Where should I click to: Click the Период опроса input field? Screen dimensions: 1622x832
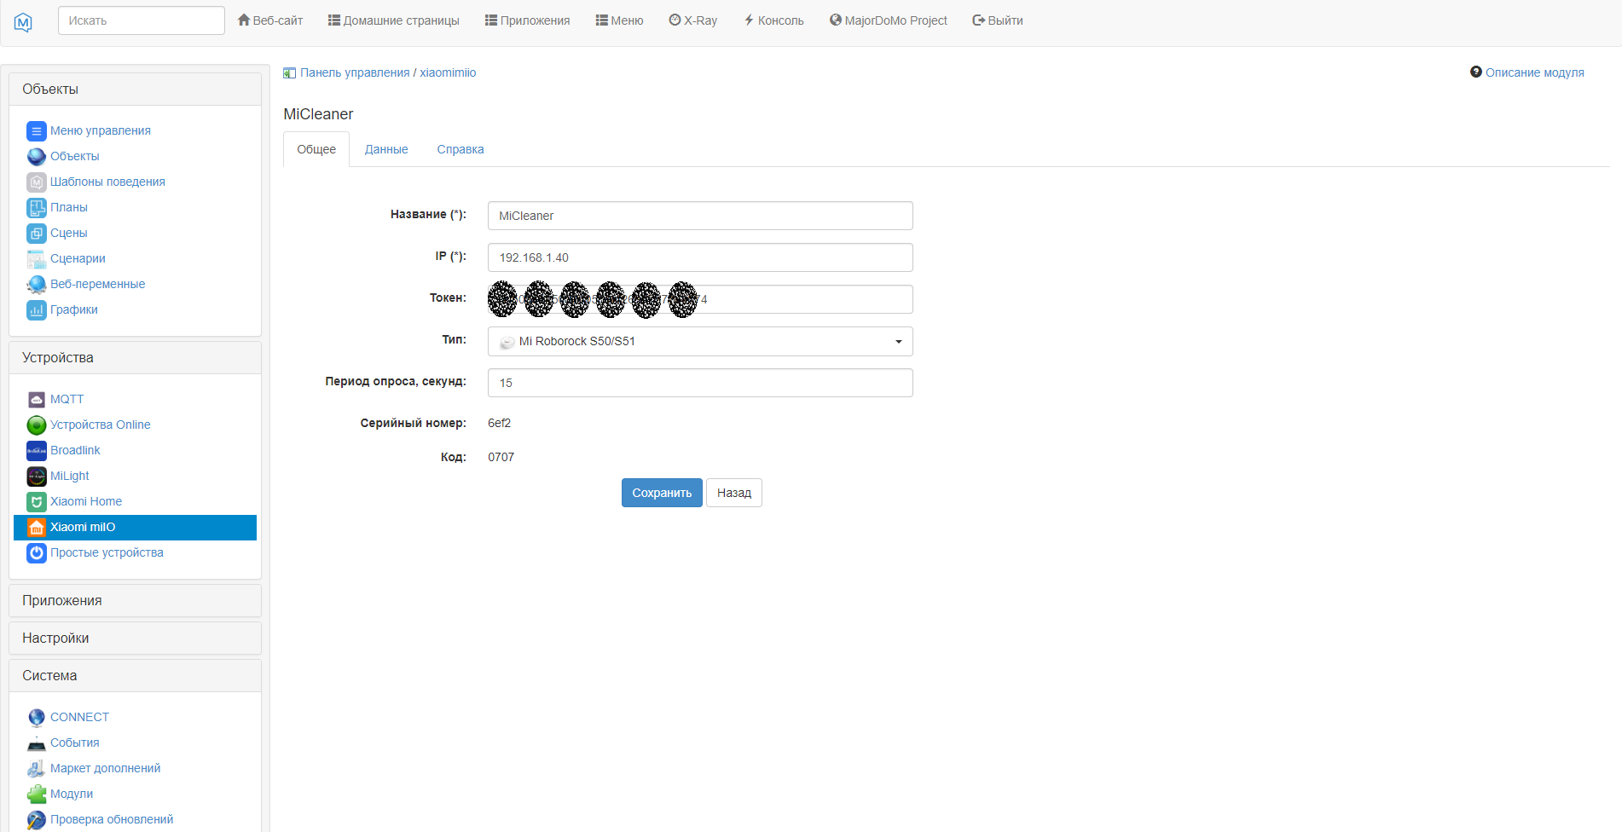point(700,383)
